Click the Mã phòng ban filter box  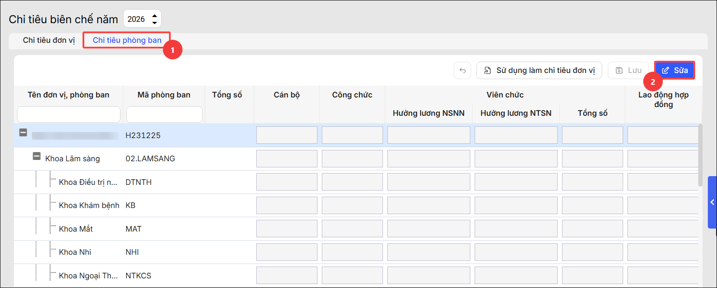coord(164,115)
